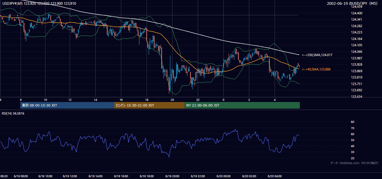This screenshot has width=382, height=179.
Task: Click the 123.987 price axis label
Action: pyautogui.click(x=357, y=58)
